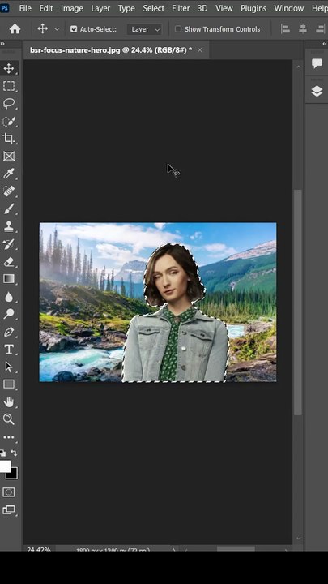Select the Dodge tool
This screenshot has height=584, width=328.
tap(9, 314)
